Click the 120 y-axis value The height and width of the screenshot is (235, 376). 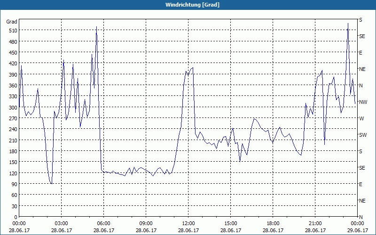tap(13, 173)
